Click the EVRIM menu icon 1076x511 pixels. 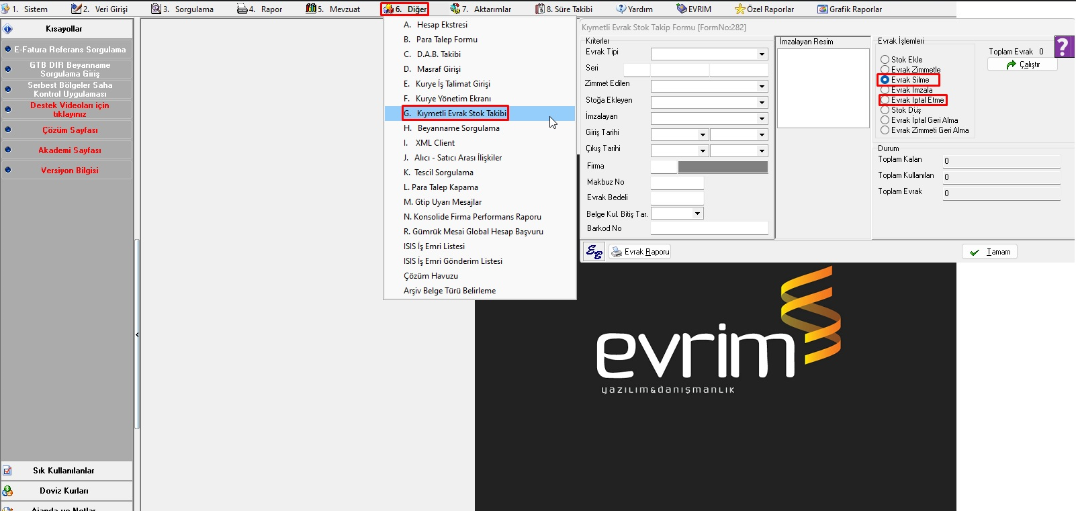tap(682, 9)
